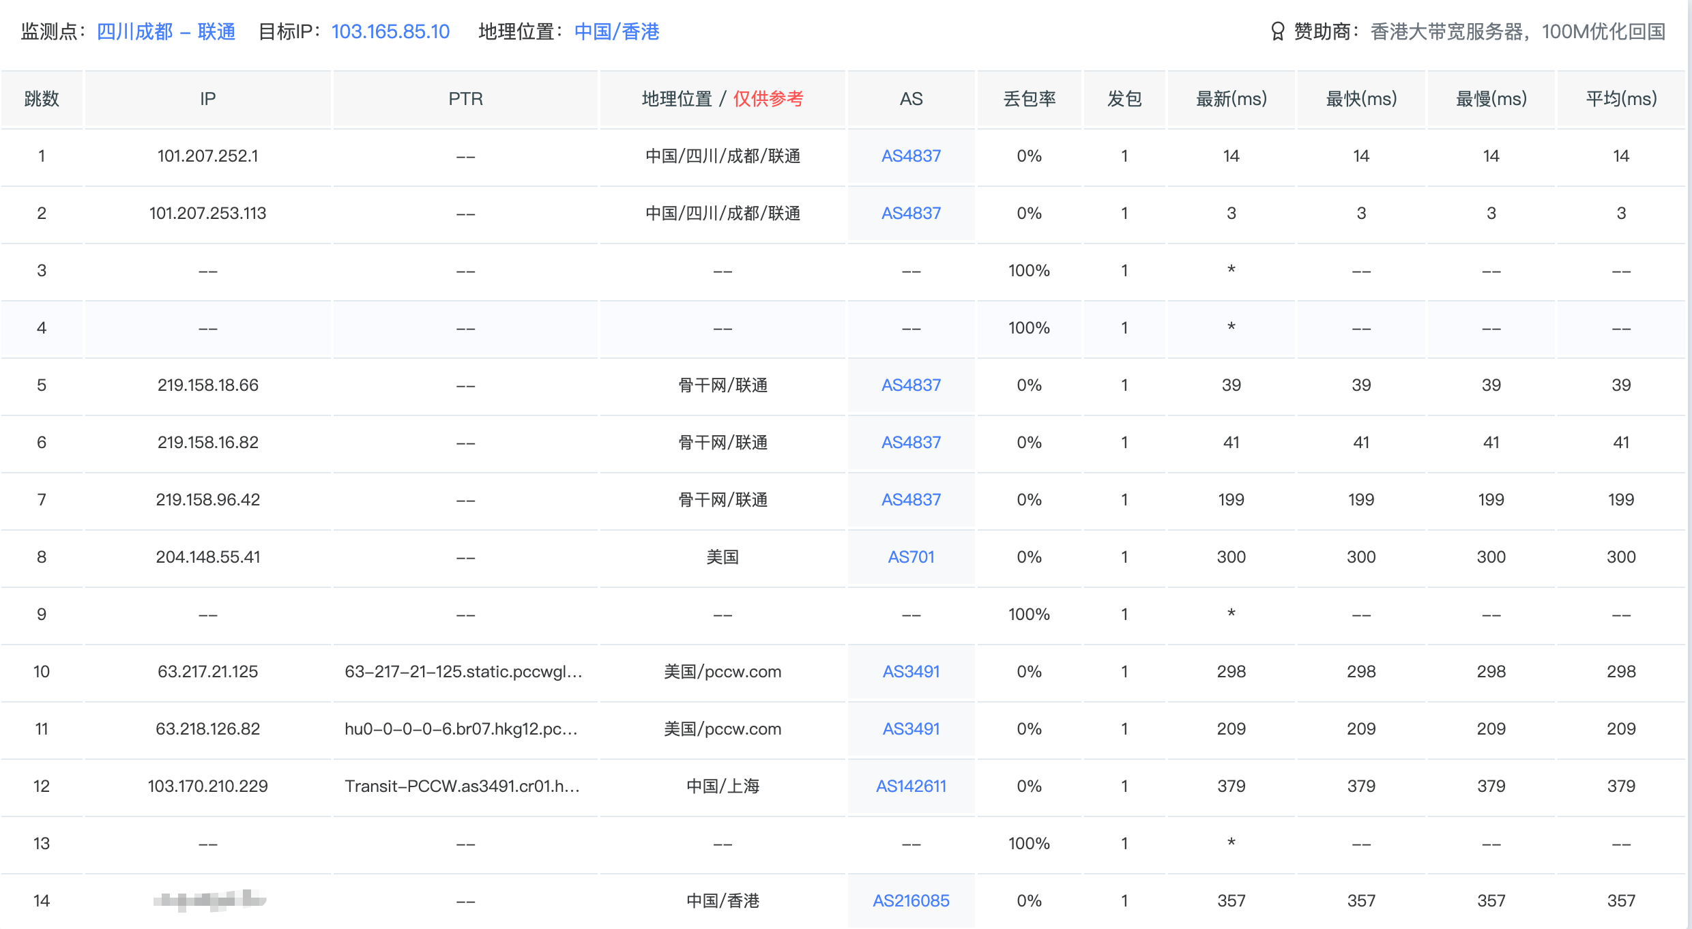
Task: Click 100% packet loss in hop 3 row
Action: click(x=1030, y=271)
